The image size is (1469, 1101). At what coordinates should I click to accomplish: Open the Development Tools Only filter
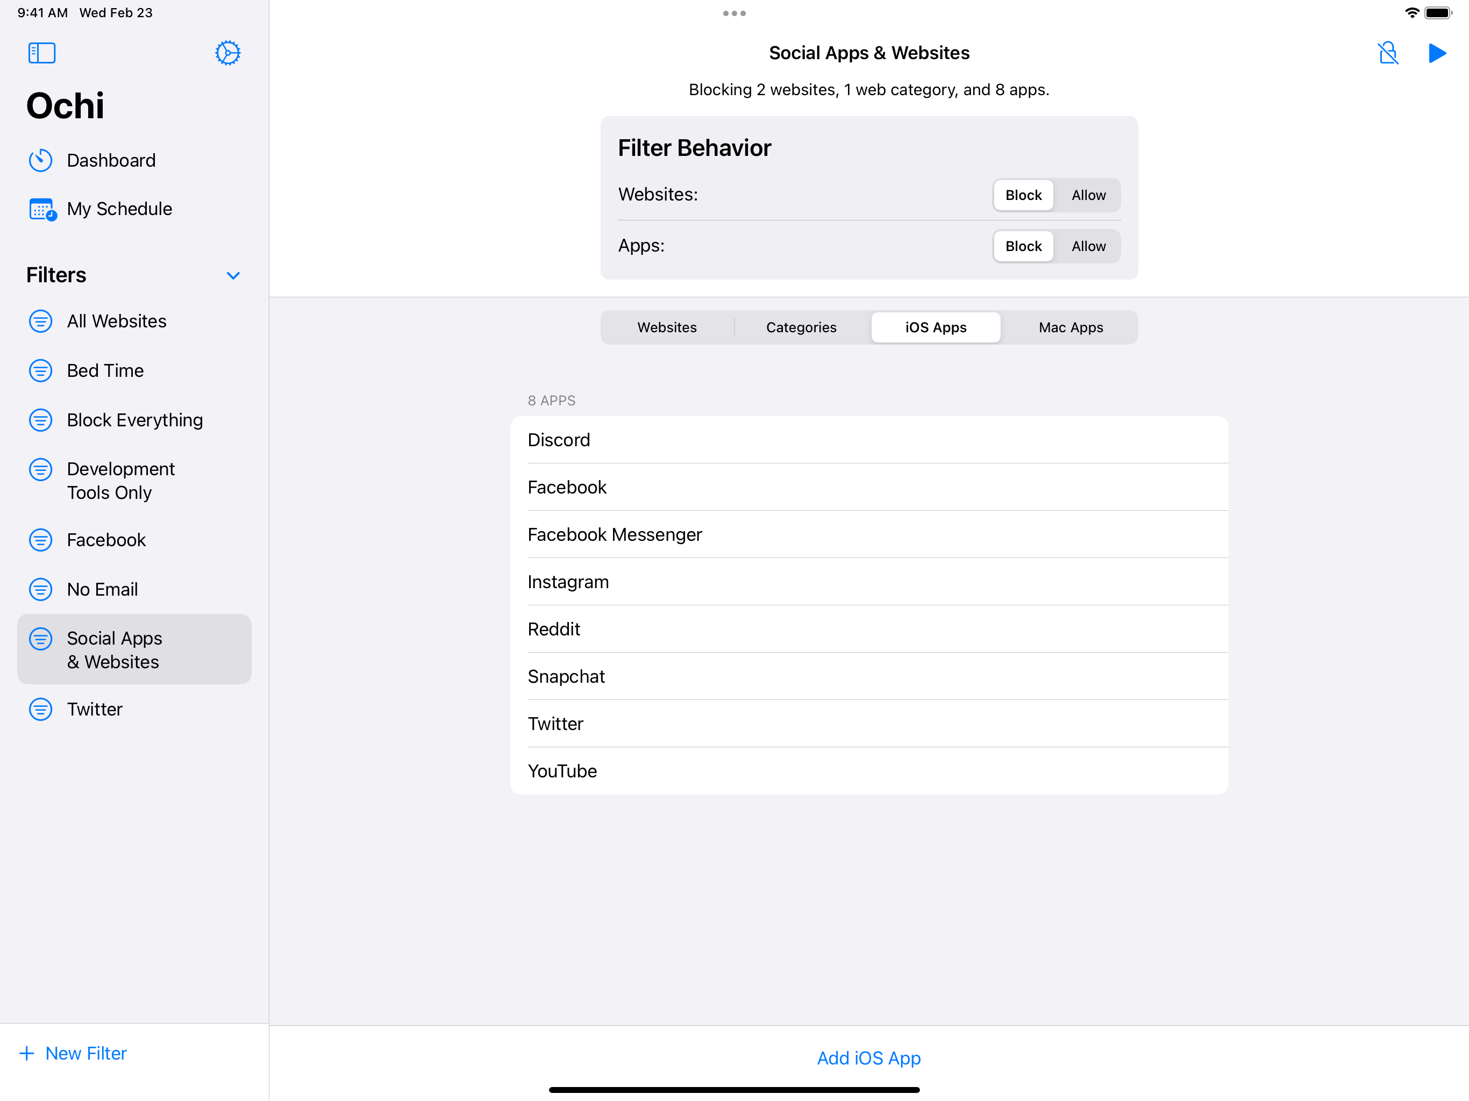[120, 481]
